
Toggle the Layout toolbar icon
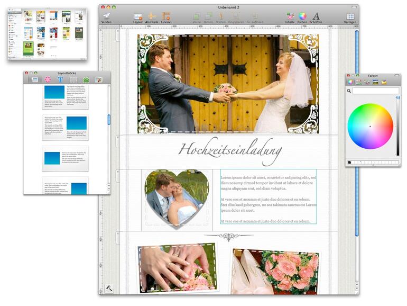click(x=138, y=16)
